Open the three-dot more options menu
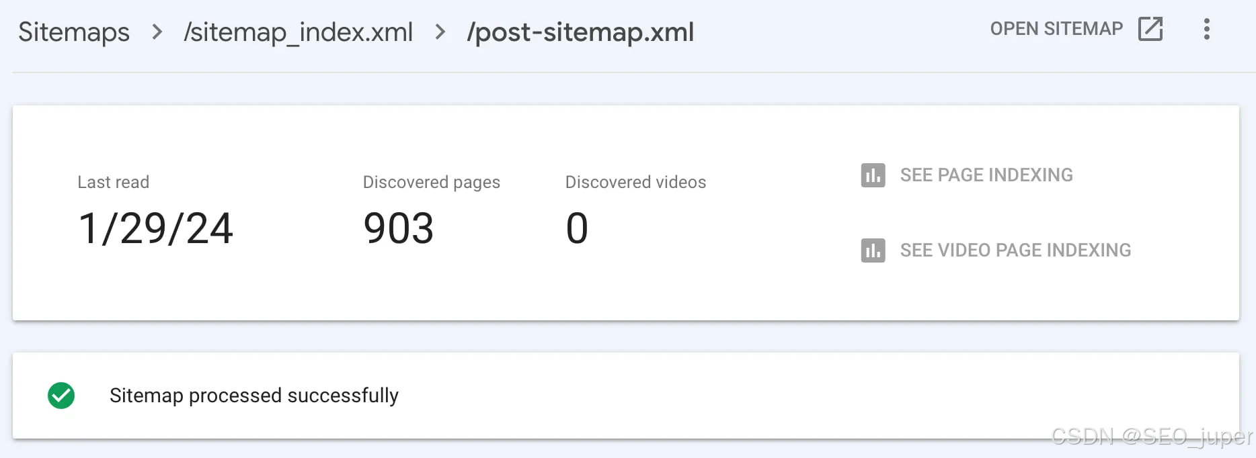 (x=1207, y=29)
